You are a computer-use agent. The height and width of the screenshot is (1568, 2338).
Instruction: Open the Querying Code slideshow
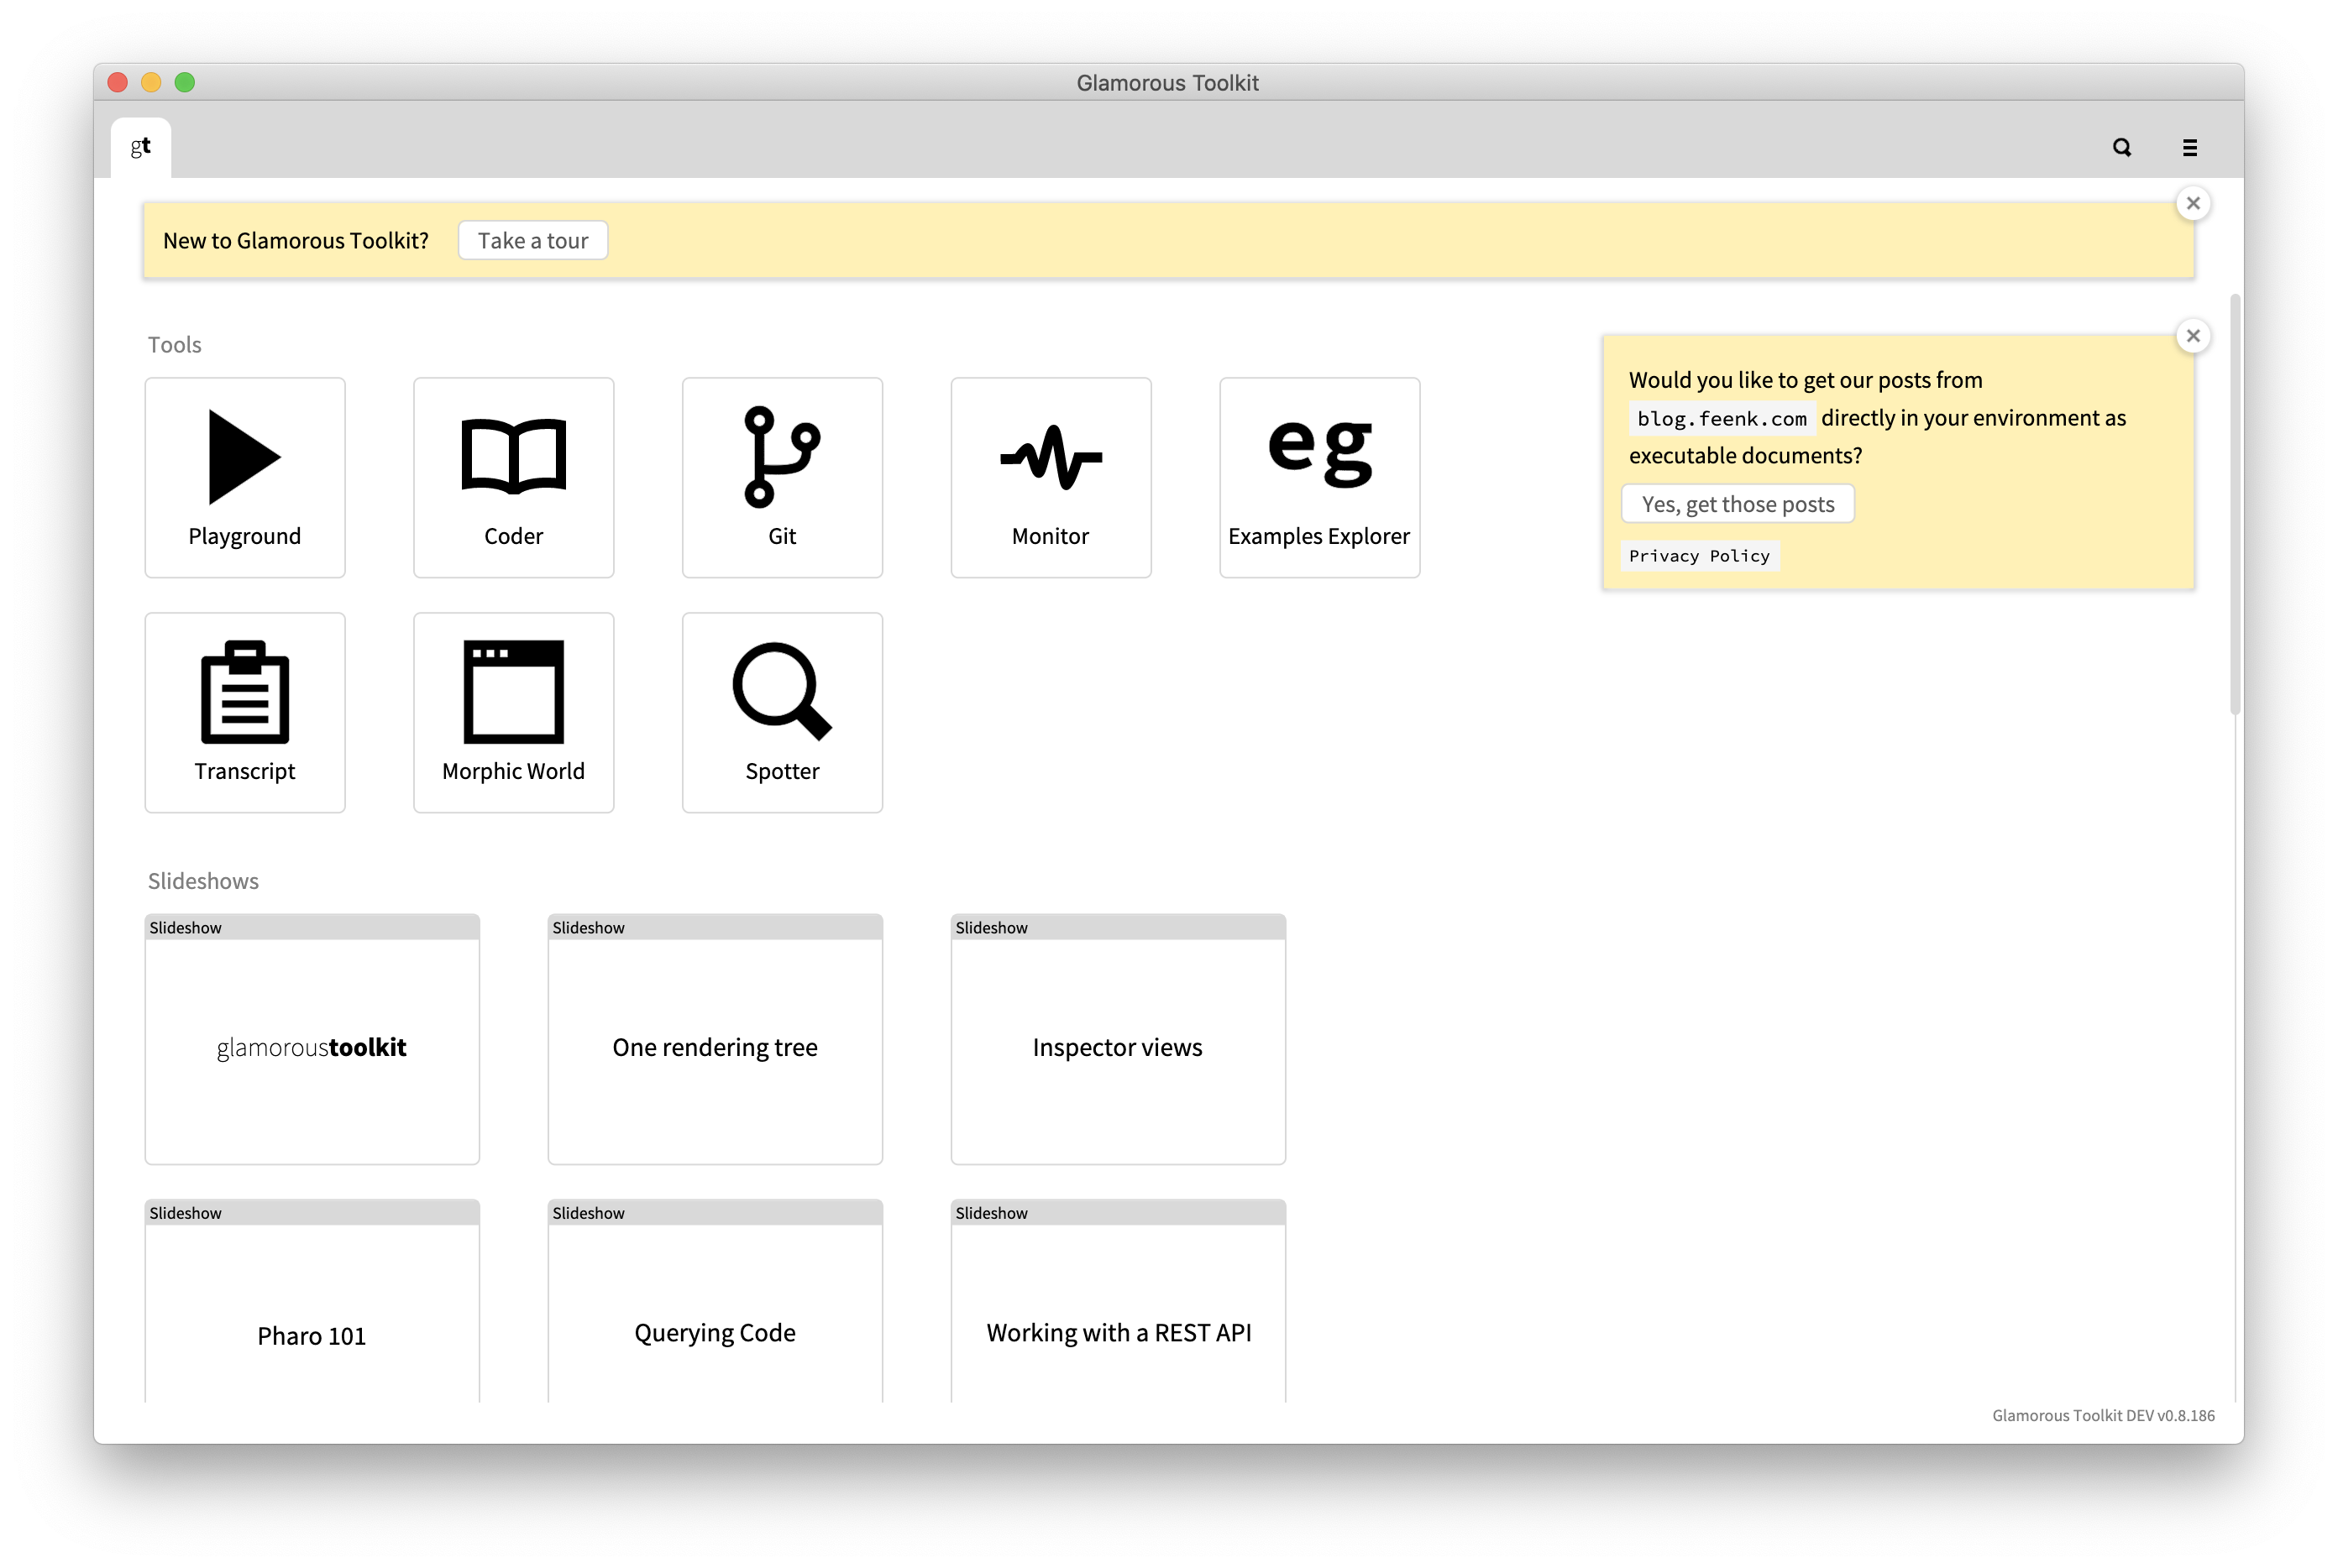pos(716,1301)
